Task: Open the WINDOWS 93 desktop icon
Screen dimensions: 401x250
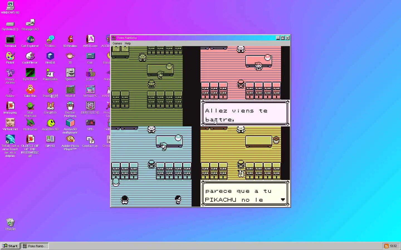Action: [x=10, y=8]
